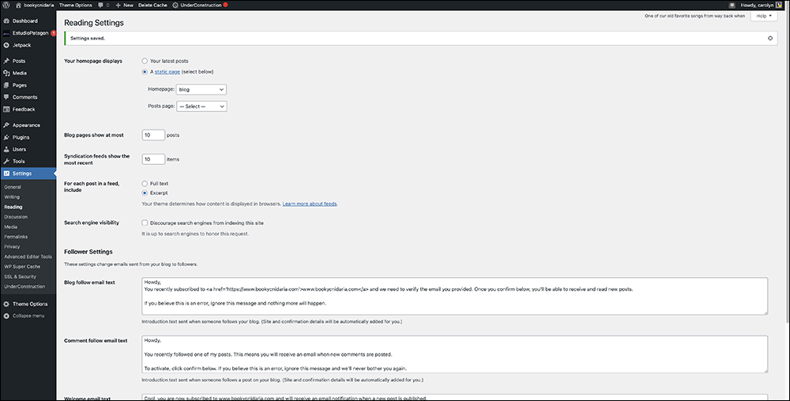790x401 pixels.
Task: Expand the Posts page select dropdown
Action: [x=201, y=106]
